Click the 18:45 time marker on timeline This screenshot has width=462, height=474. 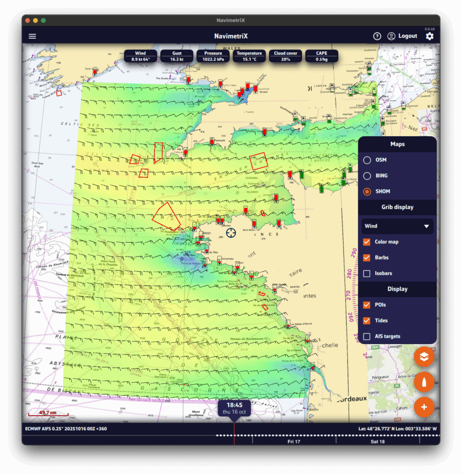click(234, 408)
